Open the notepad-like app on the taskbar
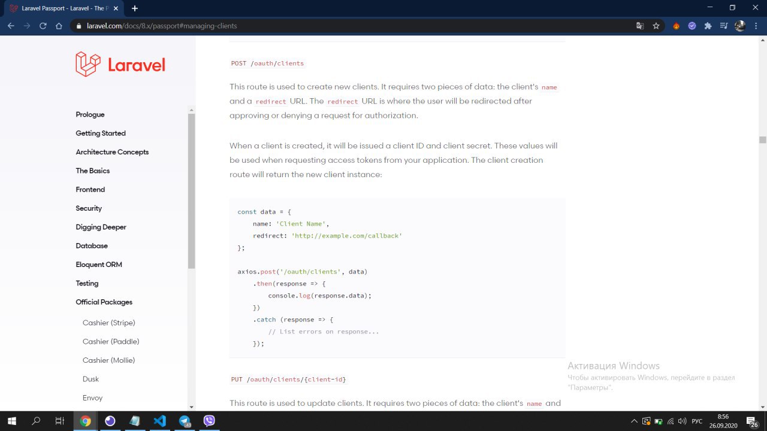 tap(135, 421)
